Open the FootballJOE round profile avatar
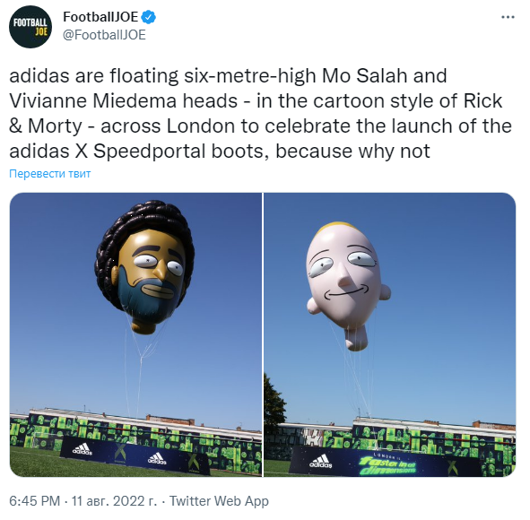530x520 pixels. pyautogui.click(x=30, y=26)
